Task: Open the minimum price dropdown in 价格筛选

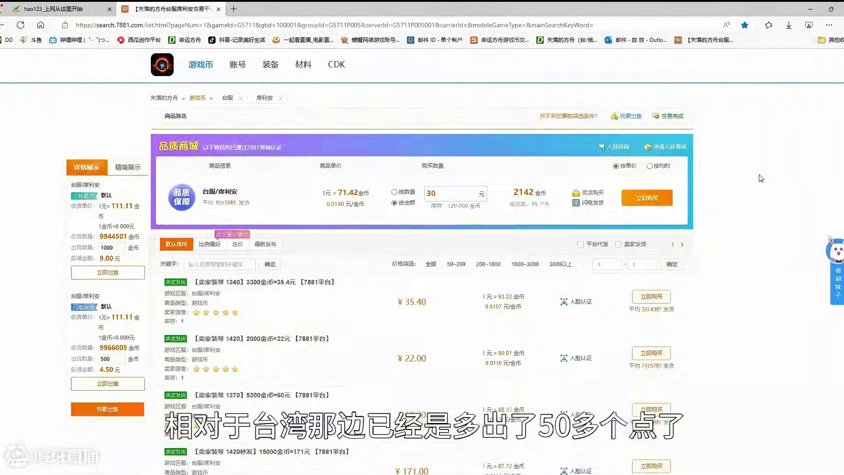Action: click(608, 264)
